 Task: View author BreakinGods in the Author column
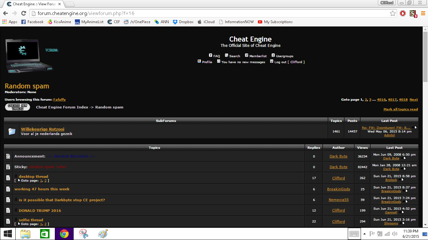pos(339,189)
